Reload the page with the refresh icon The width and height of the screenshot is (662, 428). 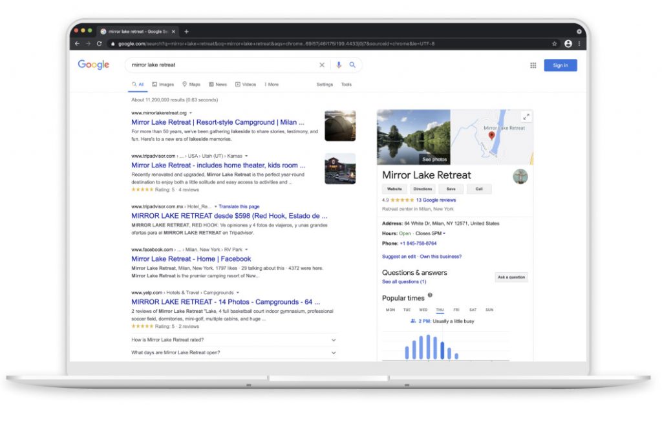[99, 43]
